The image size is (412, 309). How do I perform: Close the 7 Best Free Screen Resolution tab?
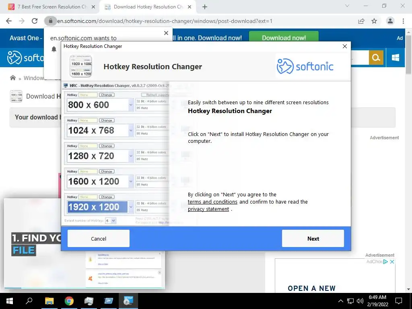click(x=93, y=7)
